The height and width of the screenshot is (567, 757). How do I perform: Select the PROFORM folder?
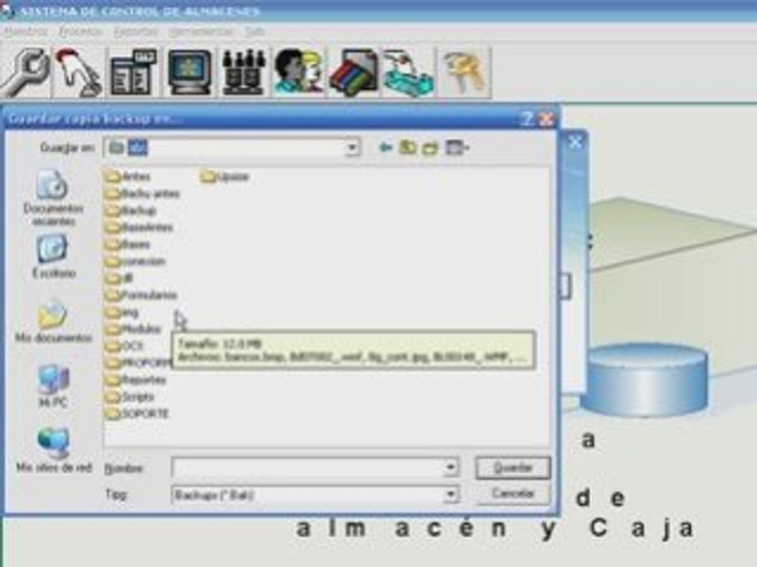click(x=138, y=362)
